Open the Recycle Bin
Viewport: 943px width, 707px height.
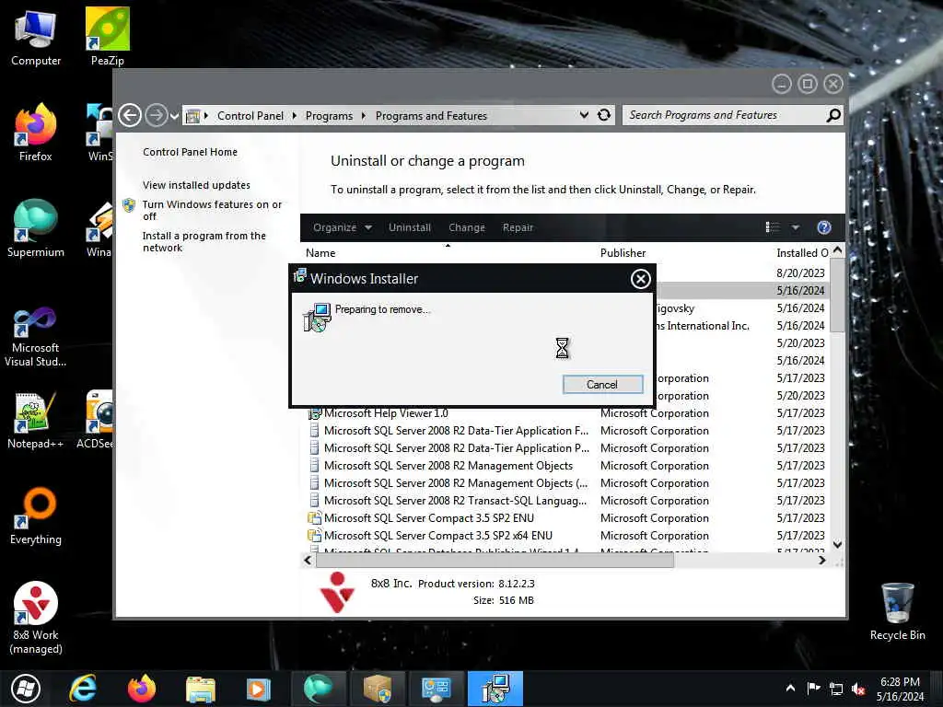point(897,612)
